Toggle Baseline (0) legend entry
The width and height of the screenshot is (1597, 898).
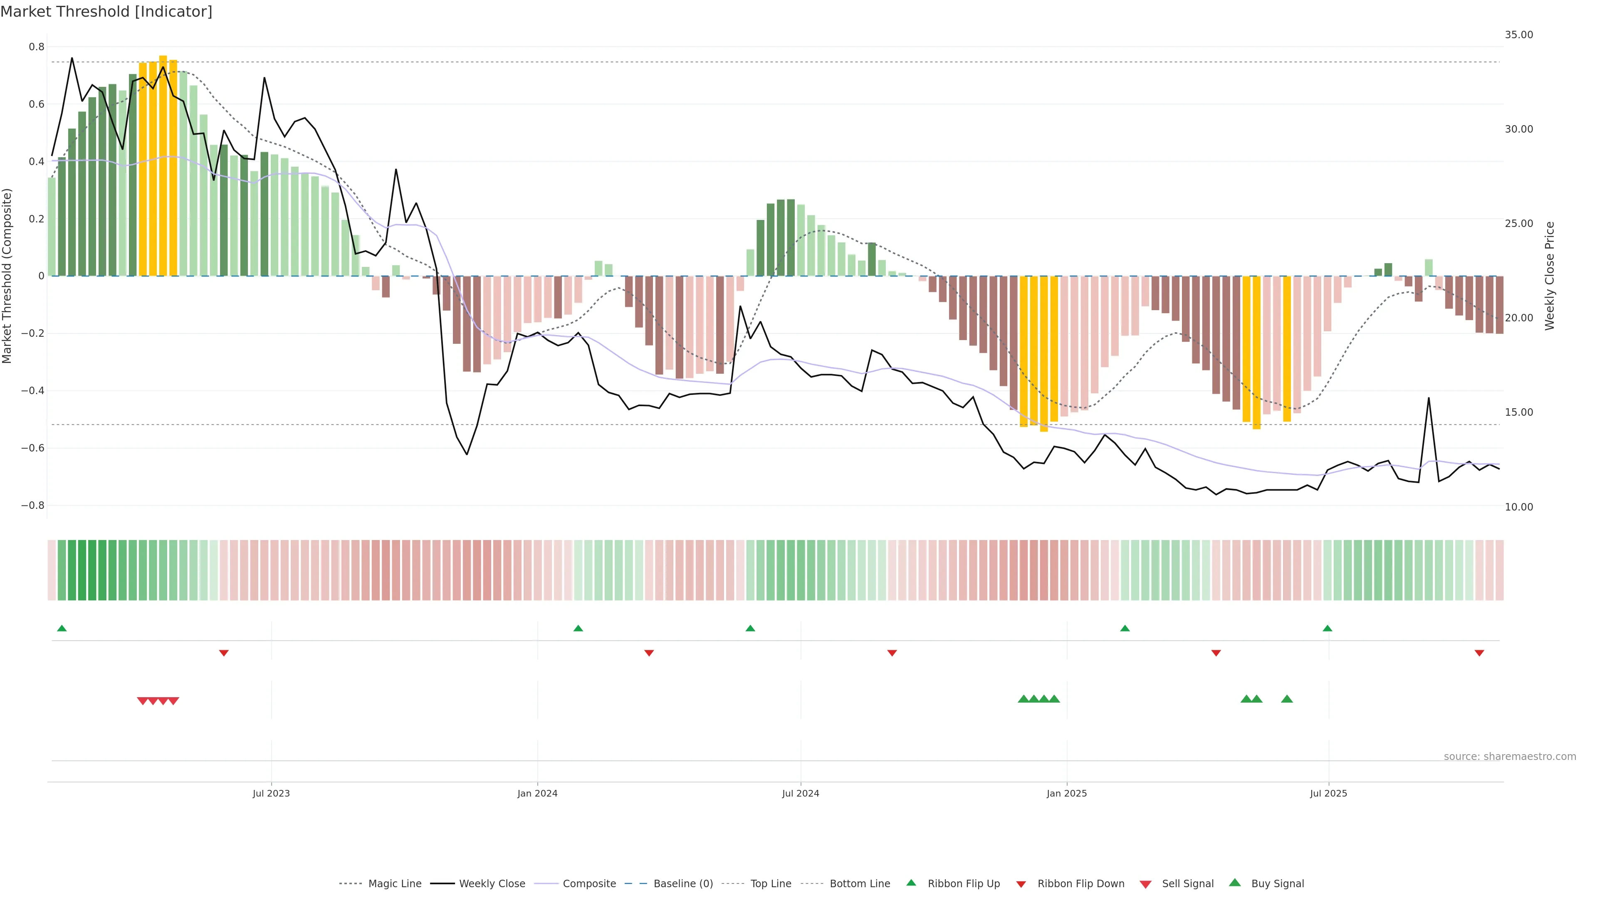point(683,884)
